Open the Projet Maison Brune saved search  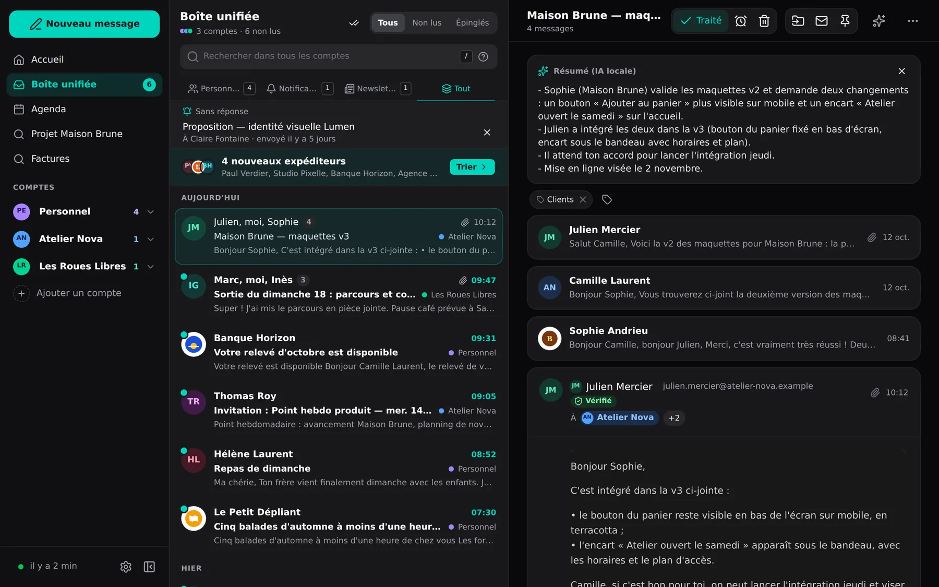pyautogui.click(x=84, y=134)
